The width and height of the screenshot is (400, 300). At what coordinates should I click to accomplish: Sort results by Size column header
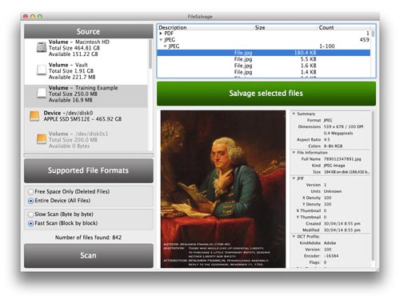tap(260, 27)
